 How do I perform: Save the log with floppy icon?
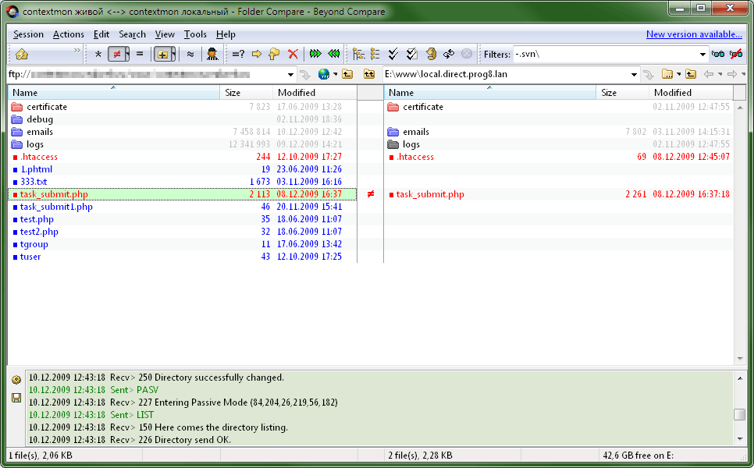click(16, 398)
